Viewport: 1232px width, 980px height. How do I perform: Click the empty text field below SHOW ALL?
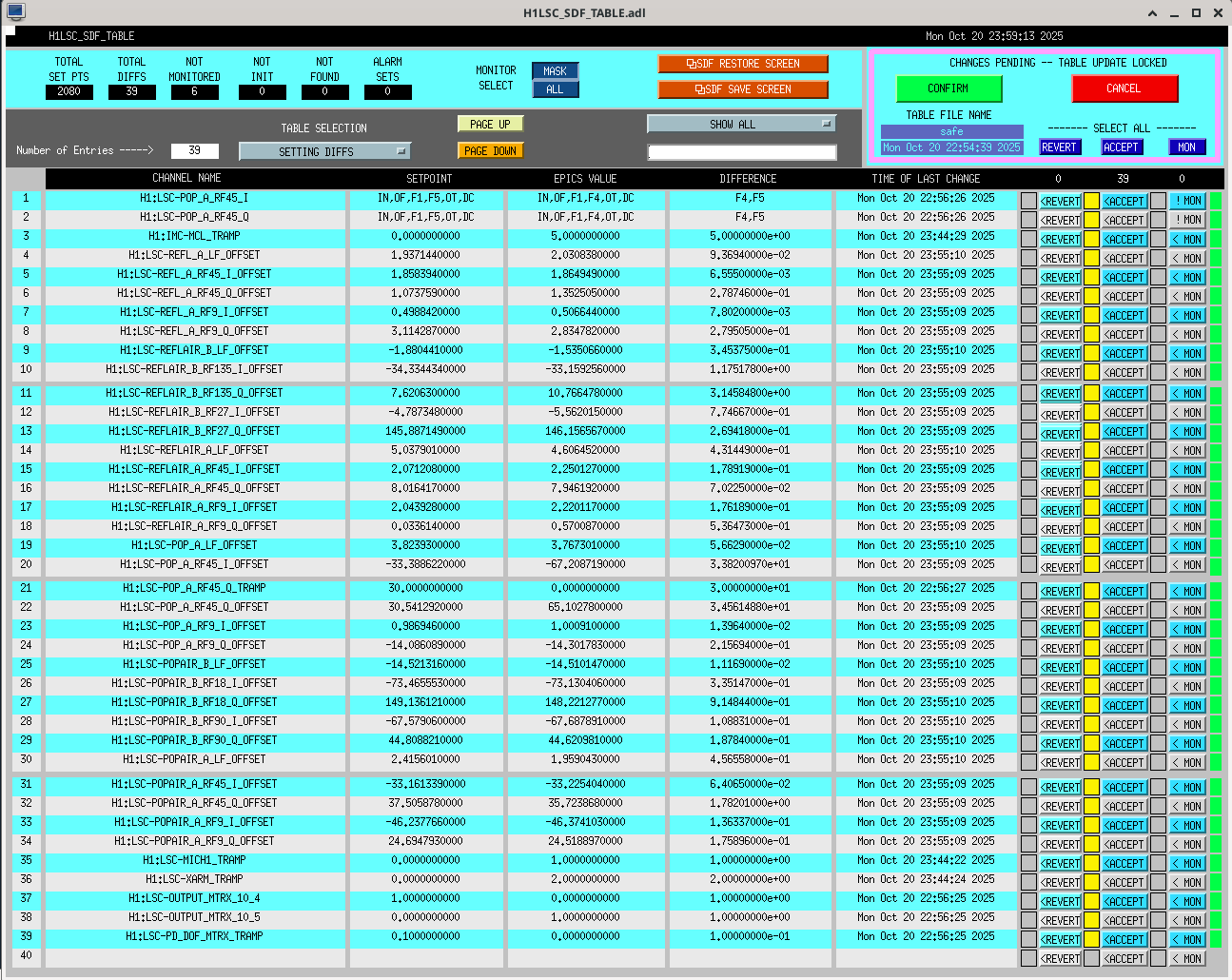tap(742, 152)
